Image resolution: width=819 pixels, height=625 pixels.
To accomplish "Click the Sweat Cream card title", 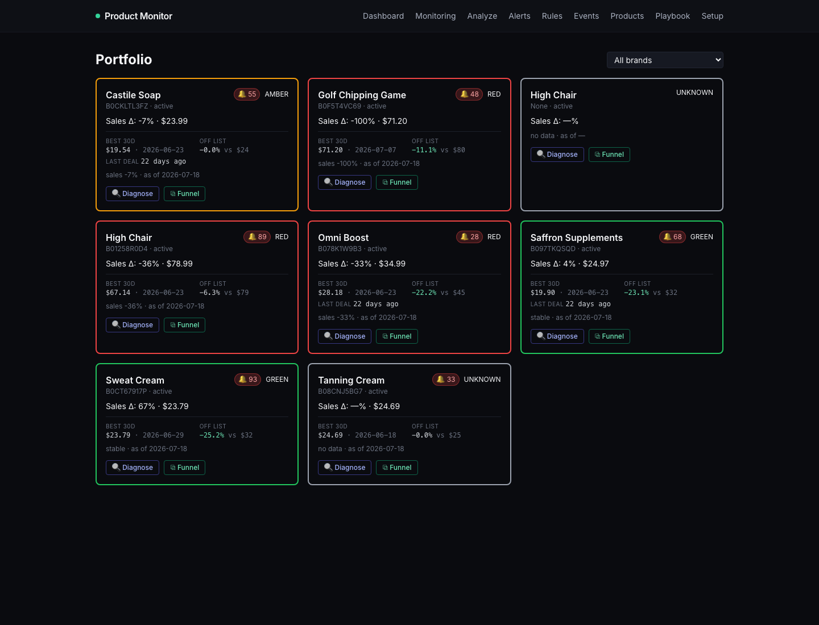I will [x=135, y=380].
